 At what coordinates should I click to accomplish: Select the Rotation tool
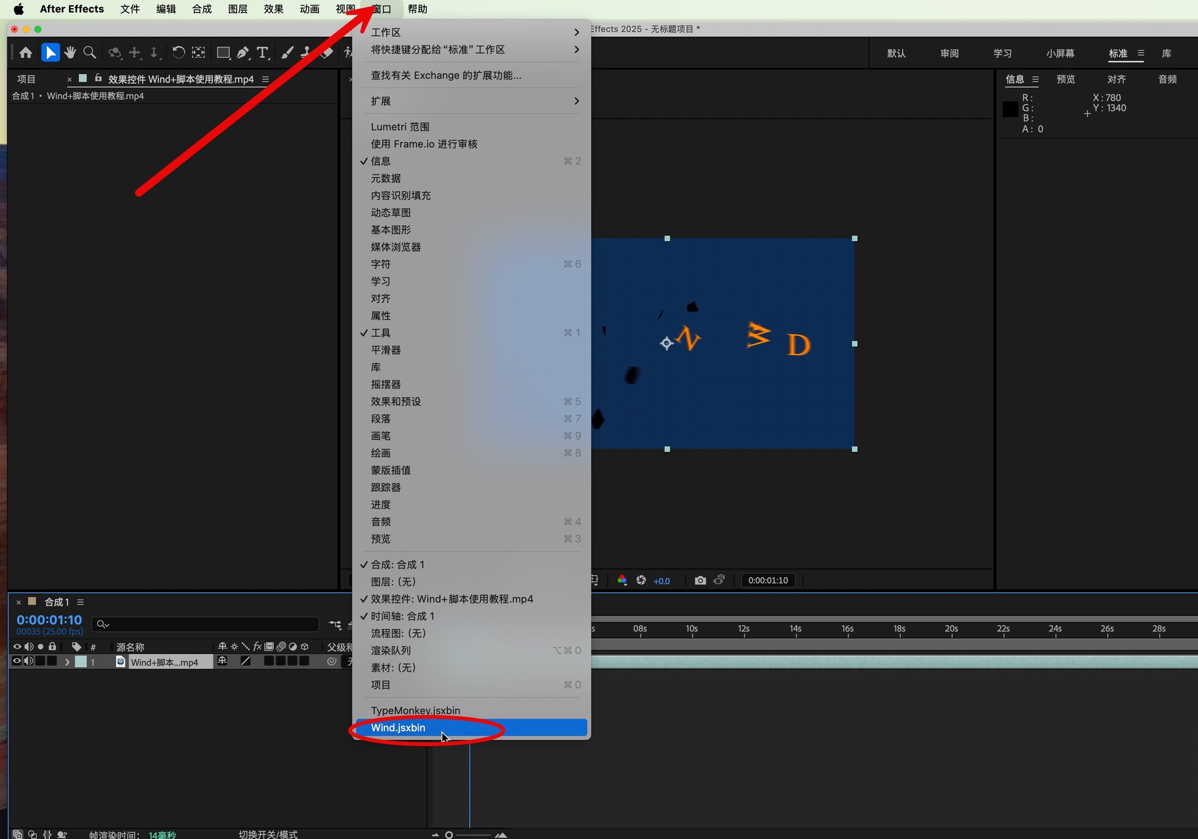coord(178,53)
